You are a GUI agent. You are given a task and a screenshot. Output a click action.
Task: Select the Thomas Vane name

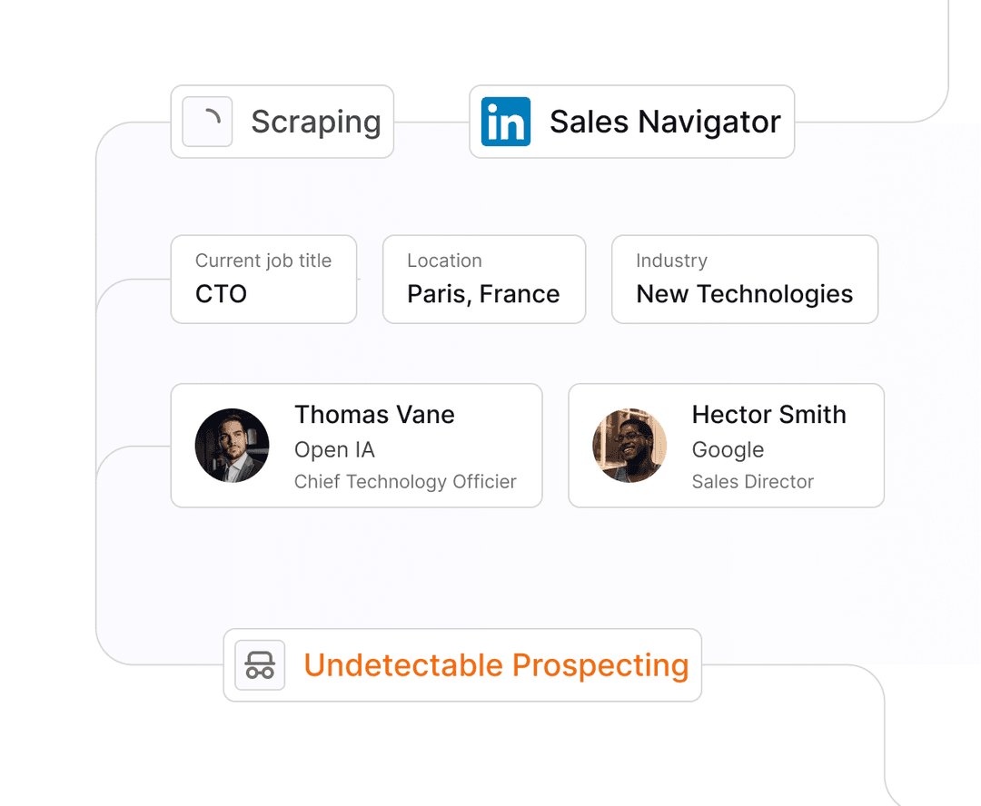pos(374,415)
